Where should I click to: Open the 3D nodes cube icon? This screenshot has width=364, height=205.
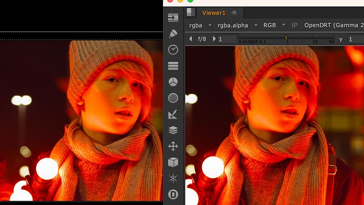click(173, 162)
